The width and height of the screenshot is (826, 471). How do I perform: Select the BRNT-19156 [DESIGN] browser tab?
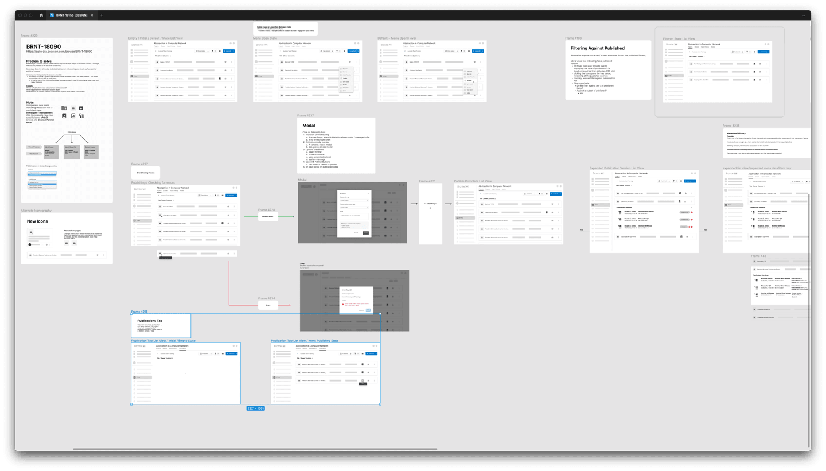coord(71,15)
